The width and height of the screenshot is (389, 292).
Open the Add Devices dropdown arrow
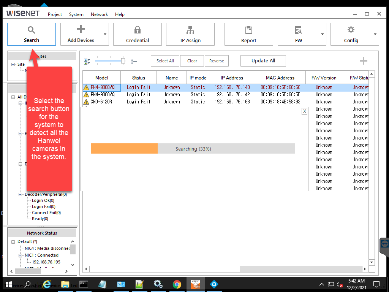[x=105, y=34]
